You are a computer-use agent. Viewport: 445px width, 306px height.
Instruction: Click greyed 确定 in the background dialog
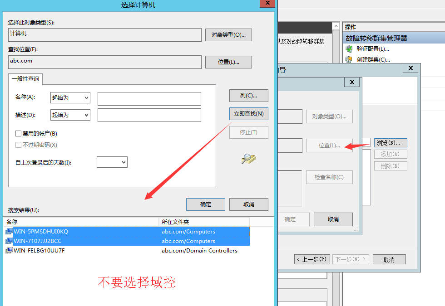pyautogui.click(x=292, y=219)
